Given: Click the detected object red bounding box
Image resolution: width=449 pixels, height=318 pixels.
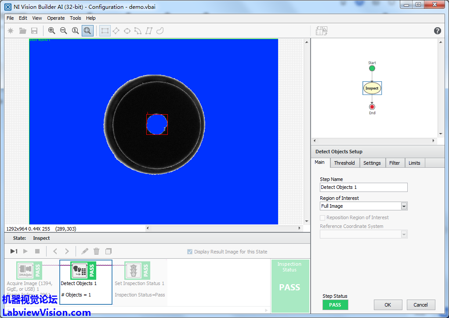Looking at the screenshot, I should click(157, 124).
